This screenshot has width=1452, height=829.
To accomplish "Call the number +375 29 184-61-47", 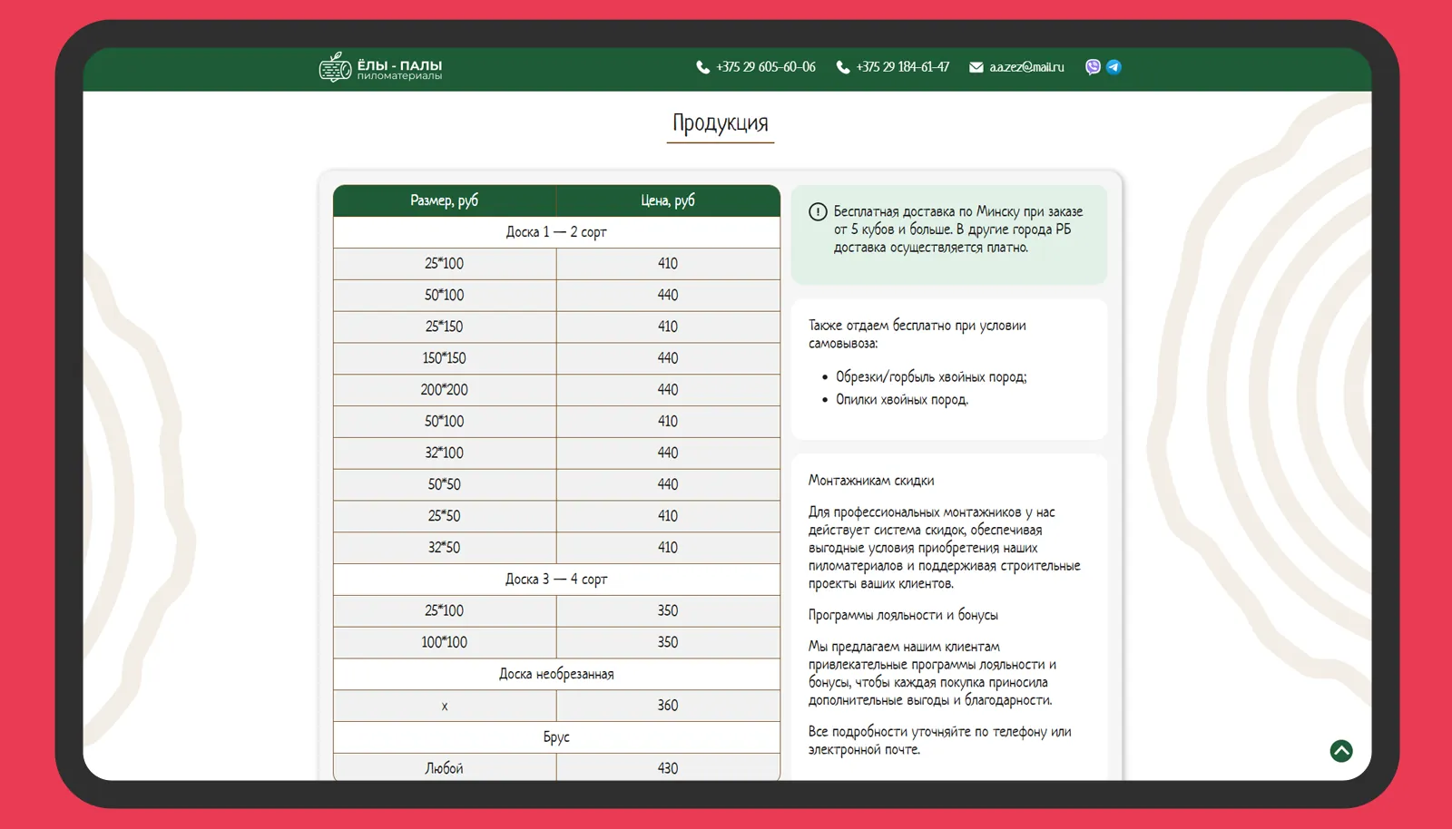I will pyautogui.click(x=903, y=67).
